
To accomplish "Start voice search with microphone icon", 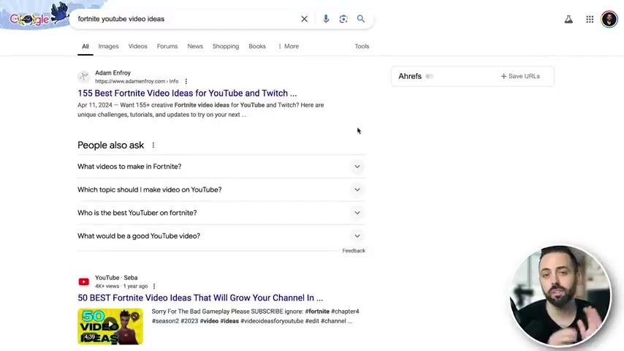I will pos(326,19).
